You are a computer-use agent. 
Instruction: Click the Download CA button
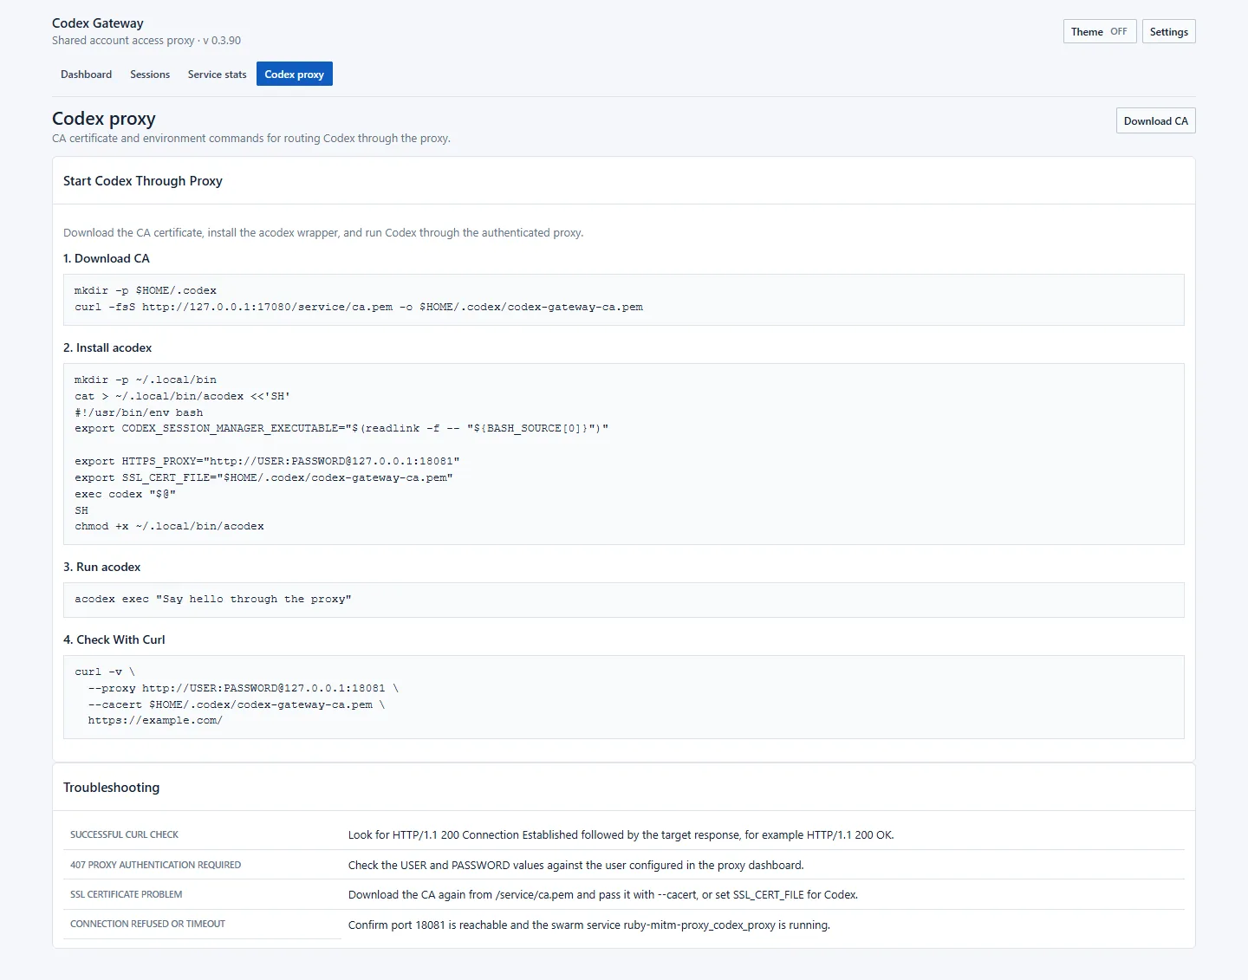pos(1155,121)
